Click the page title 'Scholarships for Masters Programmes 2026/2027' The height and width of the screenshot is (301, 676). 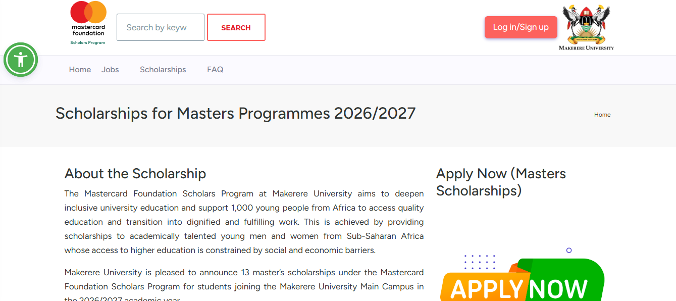(235, 113)
